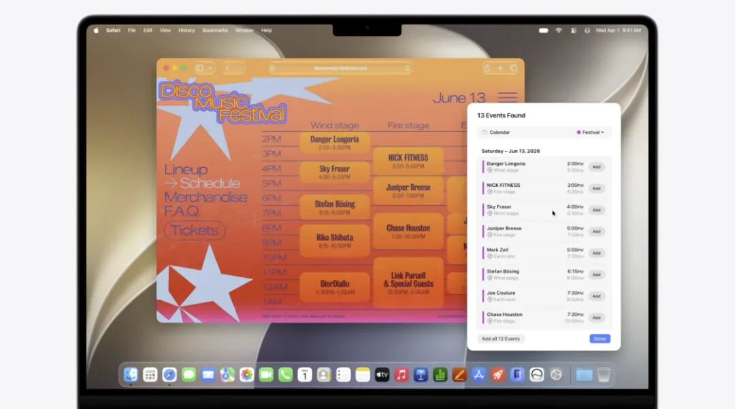Open the File menu
The width and height of the screenshot is (735, 409).
(x=132, y=31)
